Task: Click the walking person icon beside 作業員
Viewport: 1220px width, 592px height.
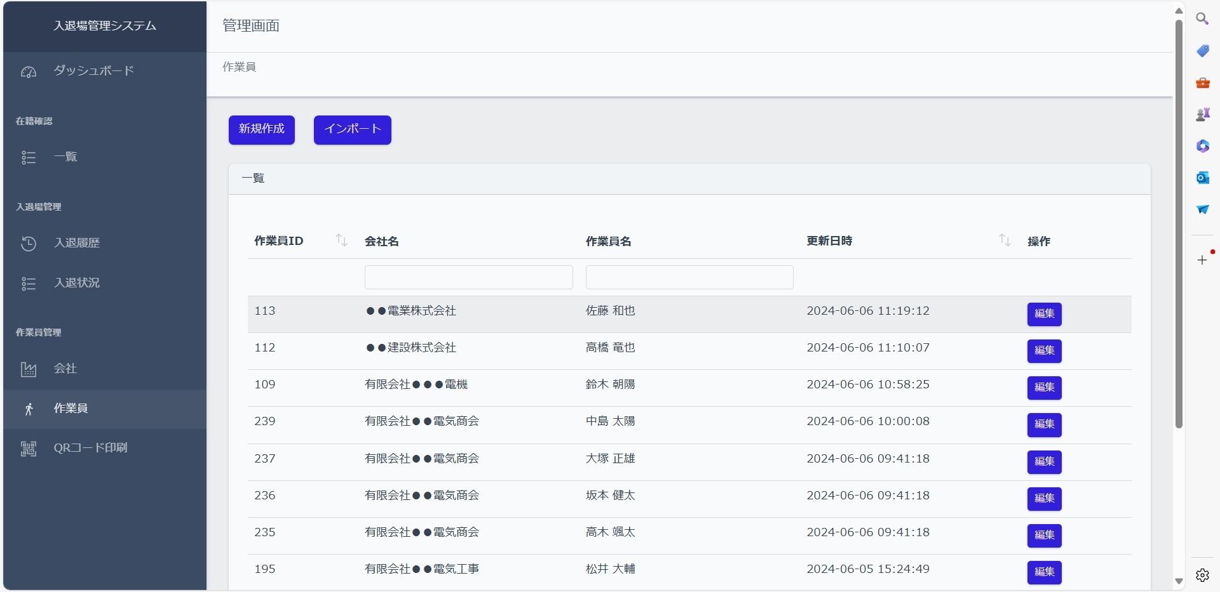Action: [29, 409]
